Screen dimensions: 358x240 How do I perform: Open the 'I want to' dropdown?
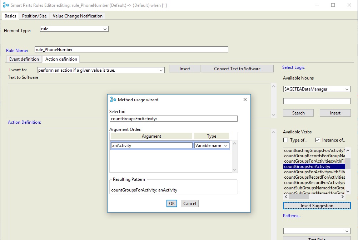click(x=161, y=70)
